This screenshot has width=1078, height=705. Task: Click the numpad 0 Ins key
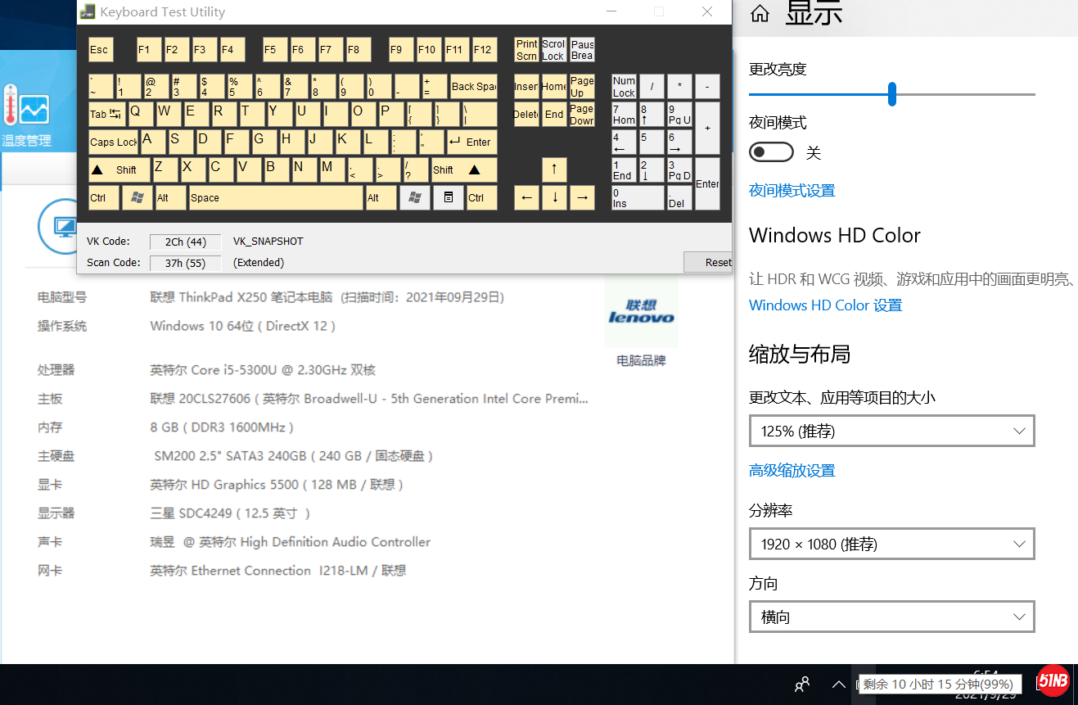pyautogui.click(x=638, y=197)
